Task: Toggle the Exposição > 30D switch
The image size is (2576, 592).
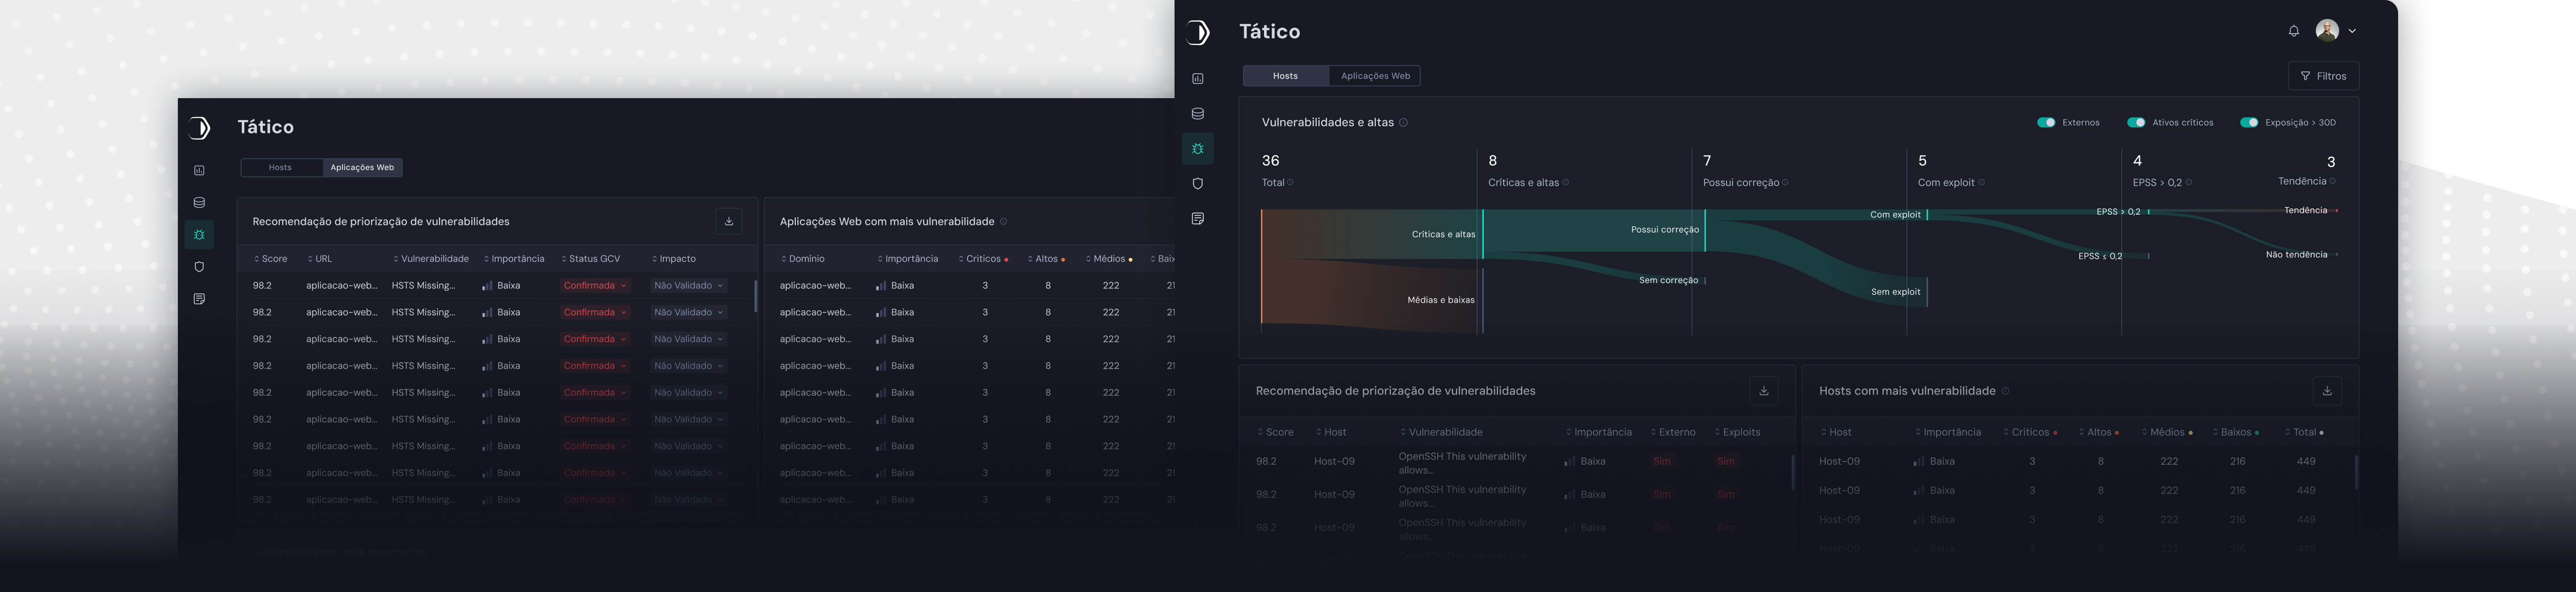Action: pyautogui.click(x=2249, y=123)
